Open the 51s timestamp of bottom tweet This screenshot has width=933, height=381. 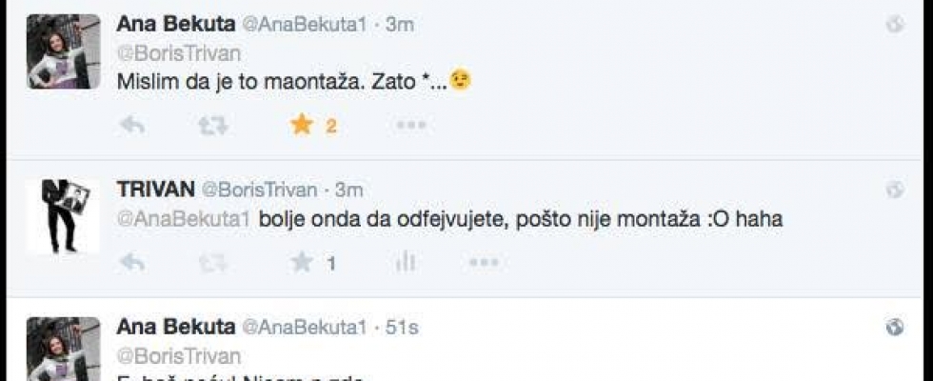click(x=402, y=327)
